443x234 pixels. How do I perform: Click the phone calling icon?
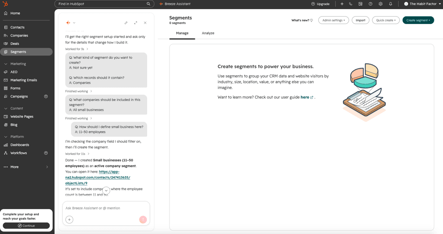[351, 4]
